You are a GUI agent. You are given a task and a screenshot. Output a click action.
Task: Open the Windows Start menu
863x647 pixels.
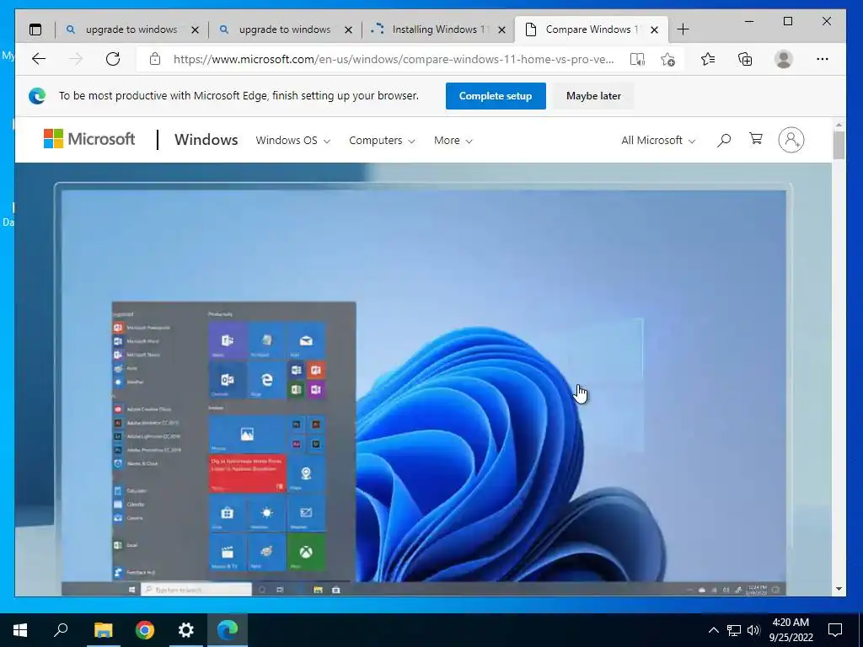pos(20,630)
